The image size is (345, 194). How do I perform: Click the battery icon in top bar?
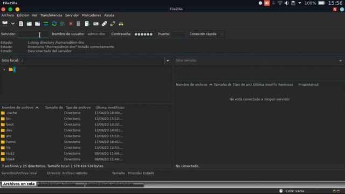pyautogui.click(x=321, y=3)
